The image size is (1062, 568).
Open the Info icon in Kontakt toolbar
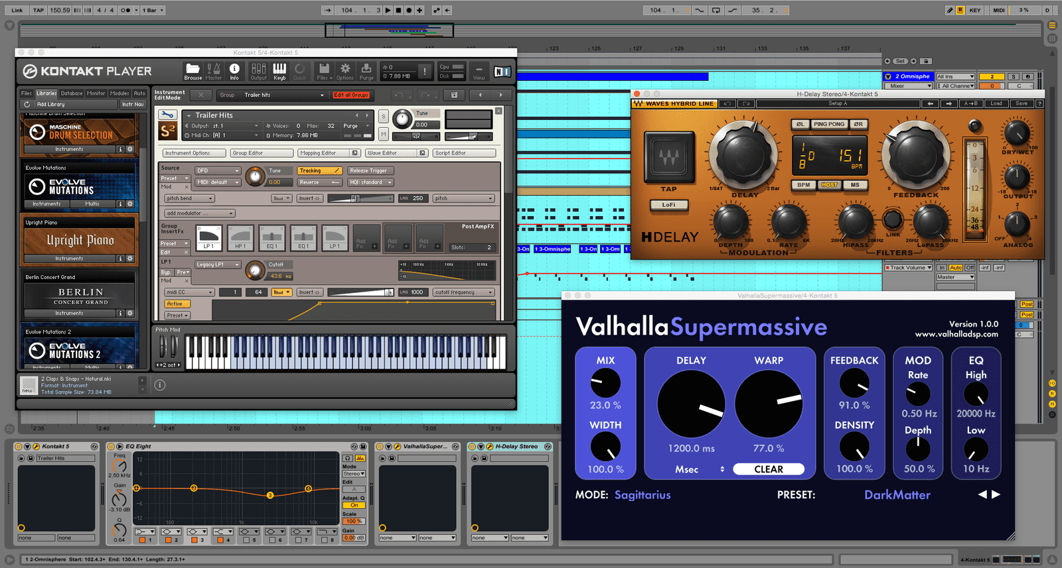click(234, 71)
